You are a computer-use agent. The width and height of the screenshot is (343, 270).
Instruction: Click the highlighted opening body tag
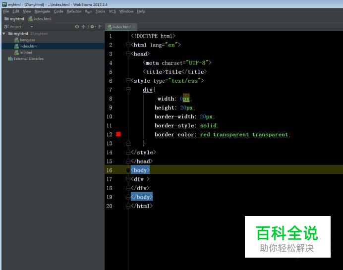tap(140, 170)
